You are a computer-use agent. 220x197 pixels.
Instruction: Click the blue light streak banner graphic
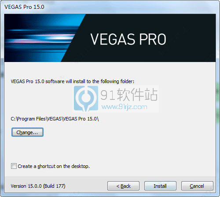40,38
